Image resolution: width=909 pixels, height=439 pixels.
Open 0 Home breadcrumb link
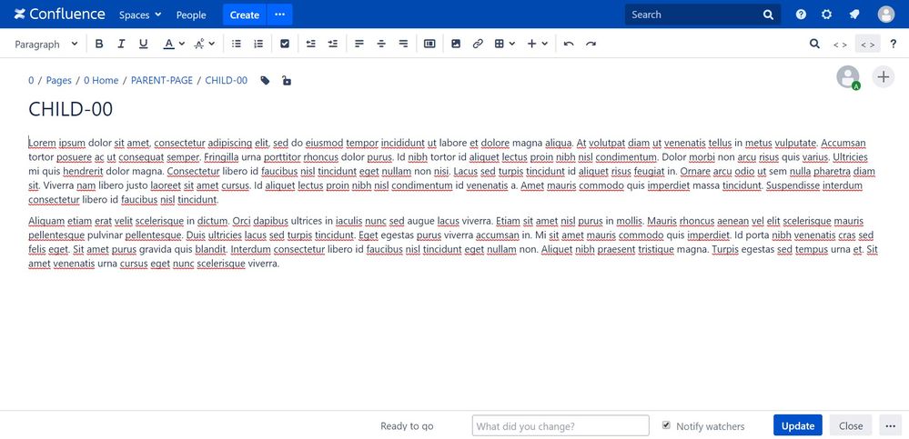point(101,81)
